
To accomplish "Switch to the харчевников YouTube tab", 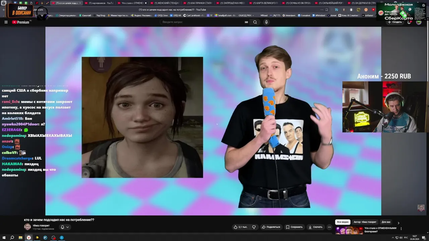I will point(100,3).
